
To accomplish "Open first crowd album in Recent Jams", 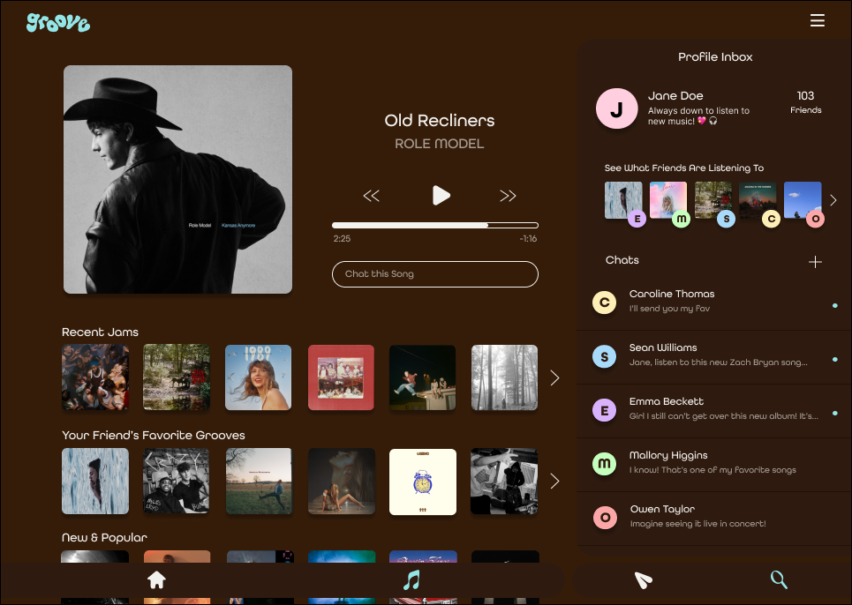I will [x=95, y=377].
